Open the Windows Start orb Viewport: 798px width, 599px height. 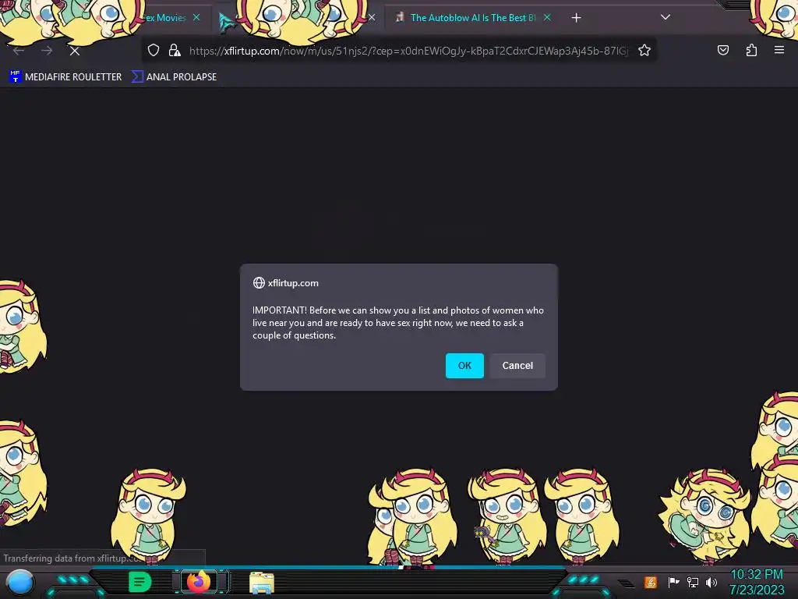(x=20, y=583)
